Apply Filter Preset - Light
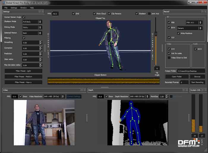Screen dimensions: 208x153 point(23,71)
